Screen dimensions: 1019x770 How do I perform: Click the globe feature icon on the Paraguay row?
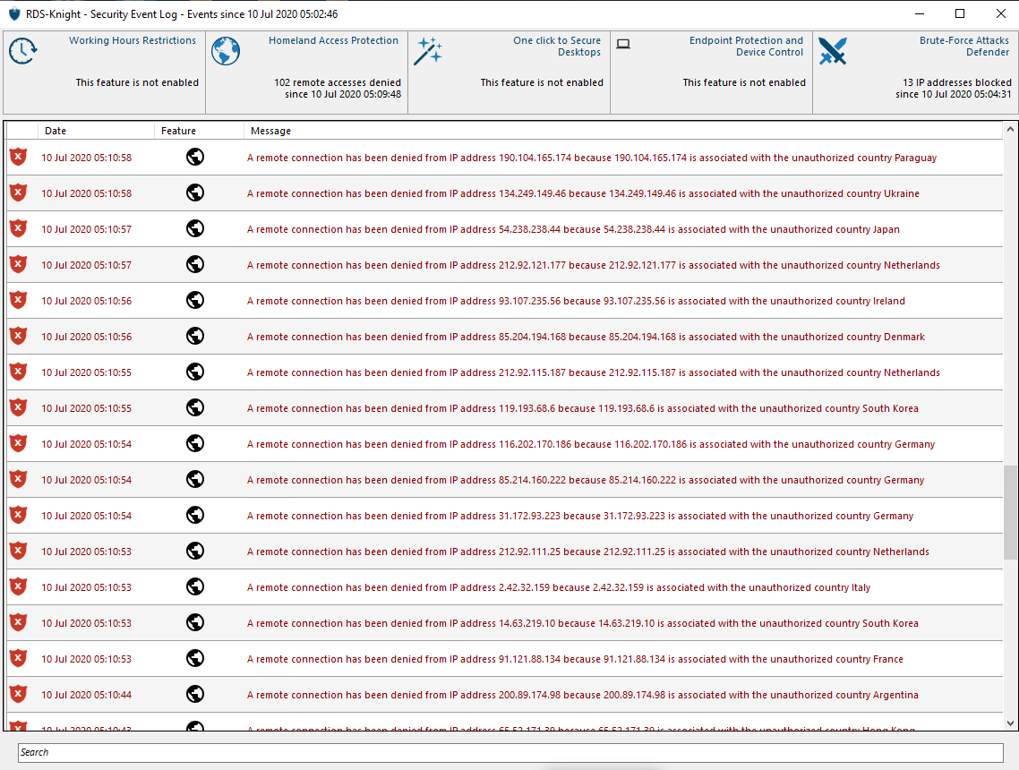coord(195,157)
